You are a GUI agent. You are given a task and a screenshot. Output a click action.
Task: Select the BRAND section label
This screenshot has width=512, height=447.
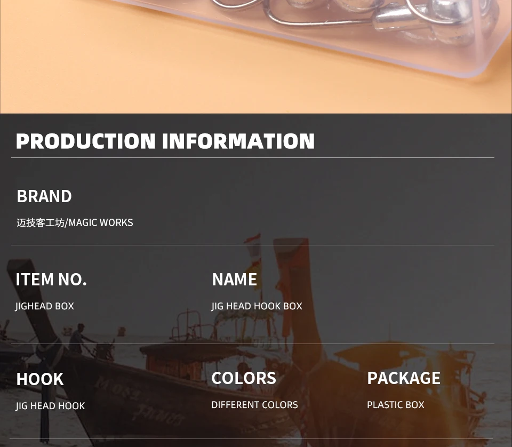pyautogui.click(x=44, y=196)
